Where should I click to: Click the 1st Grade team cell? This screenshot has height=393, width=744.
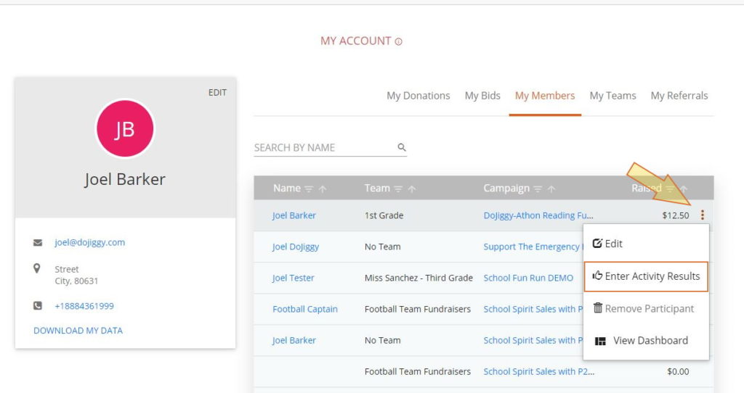click(384, 215)
